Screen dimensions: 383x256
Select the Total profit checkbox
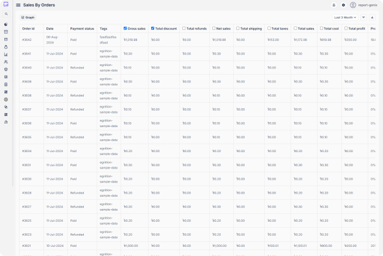coord(346,28)
